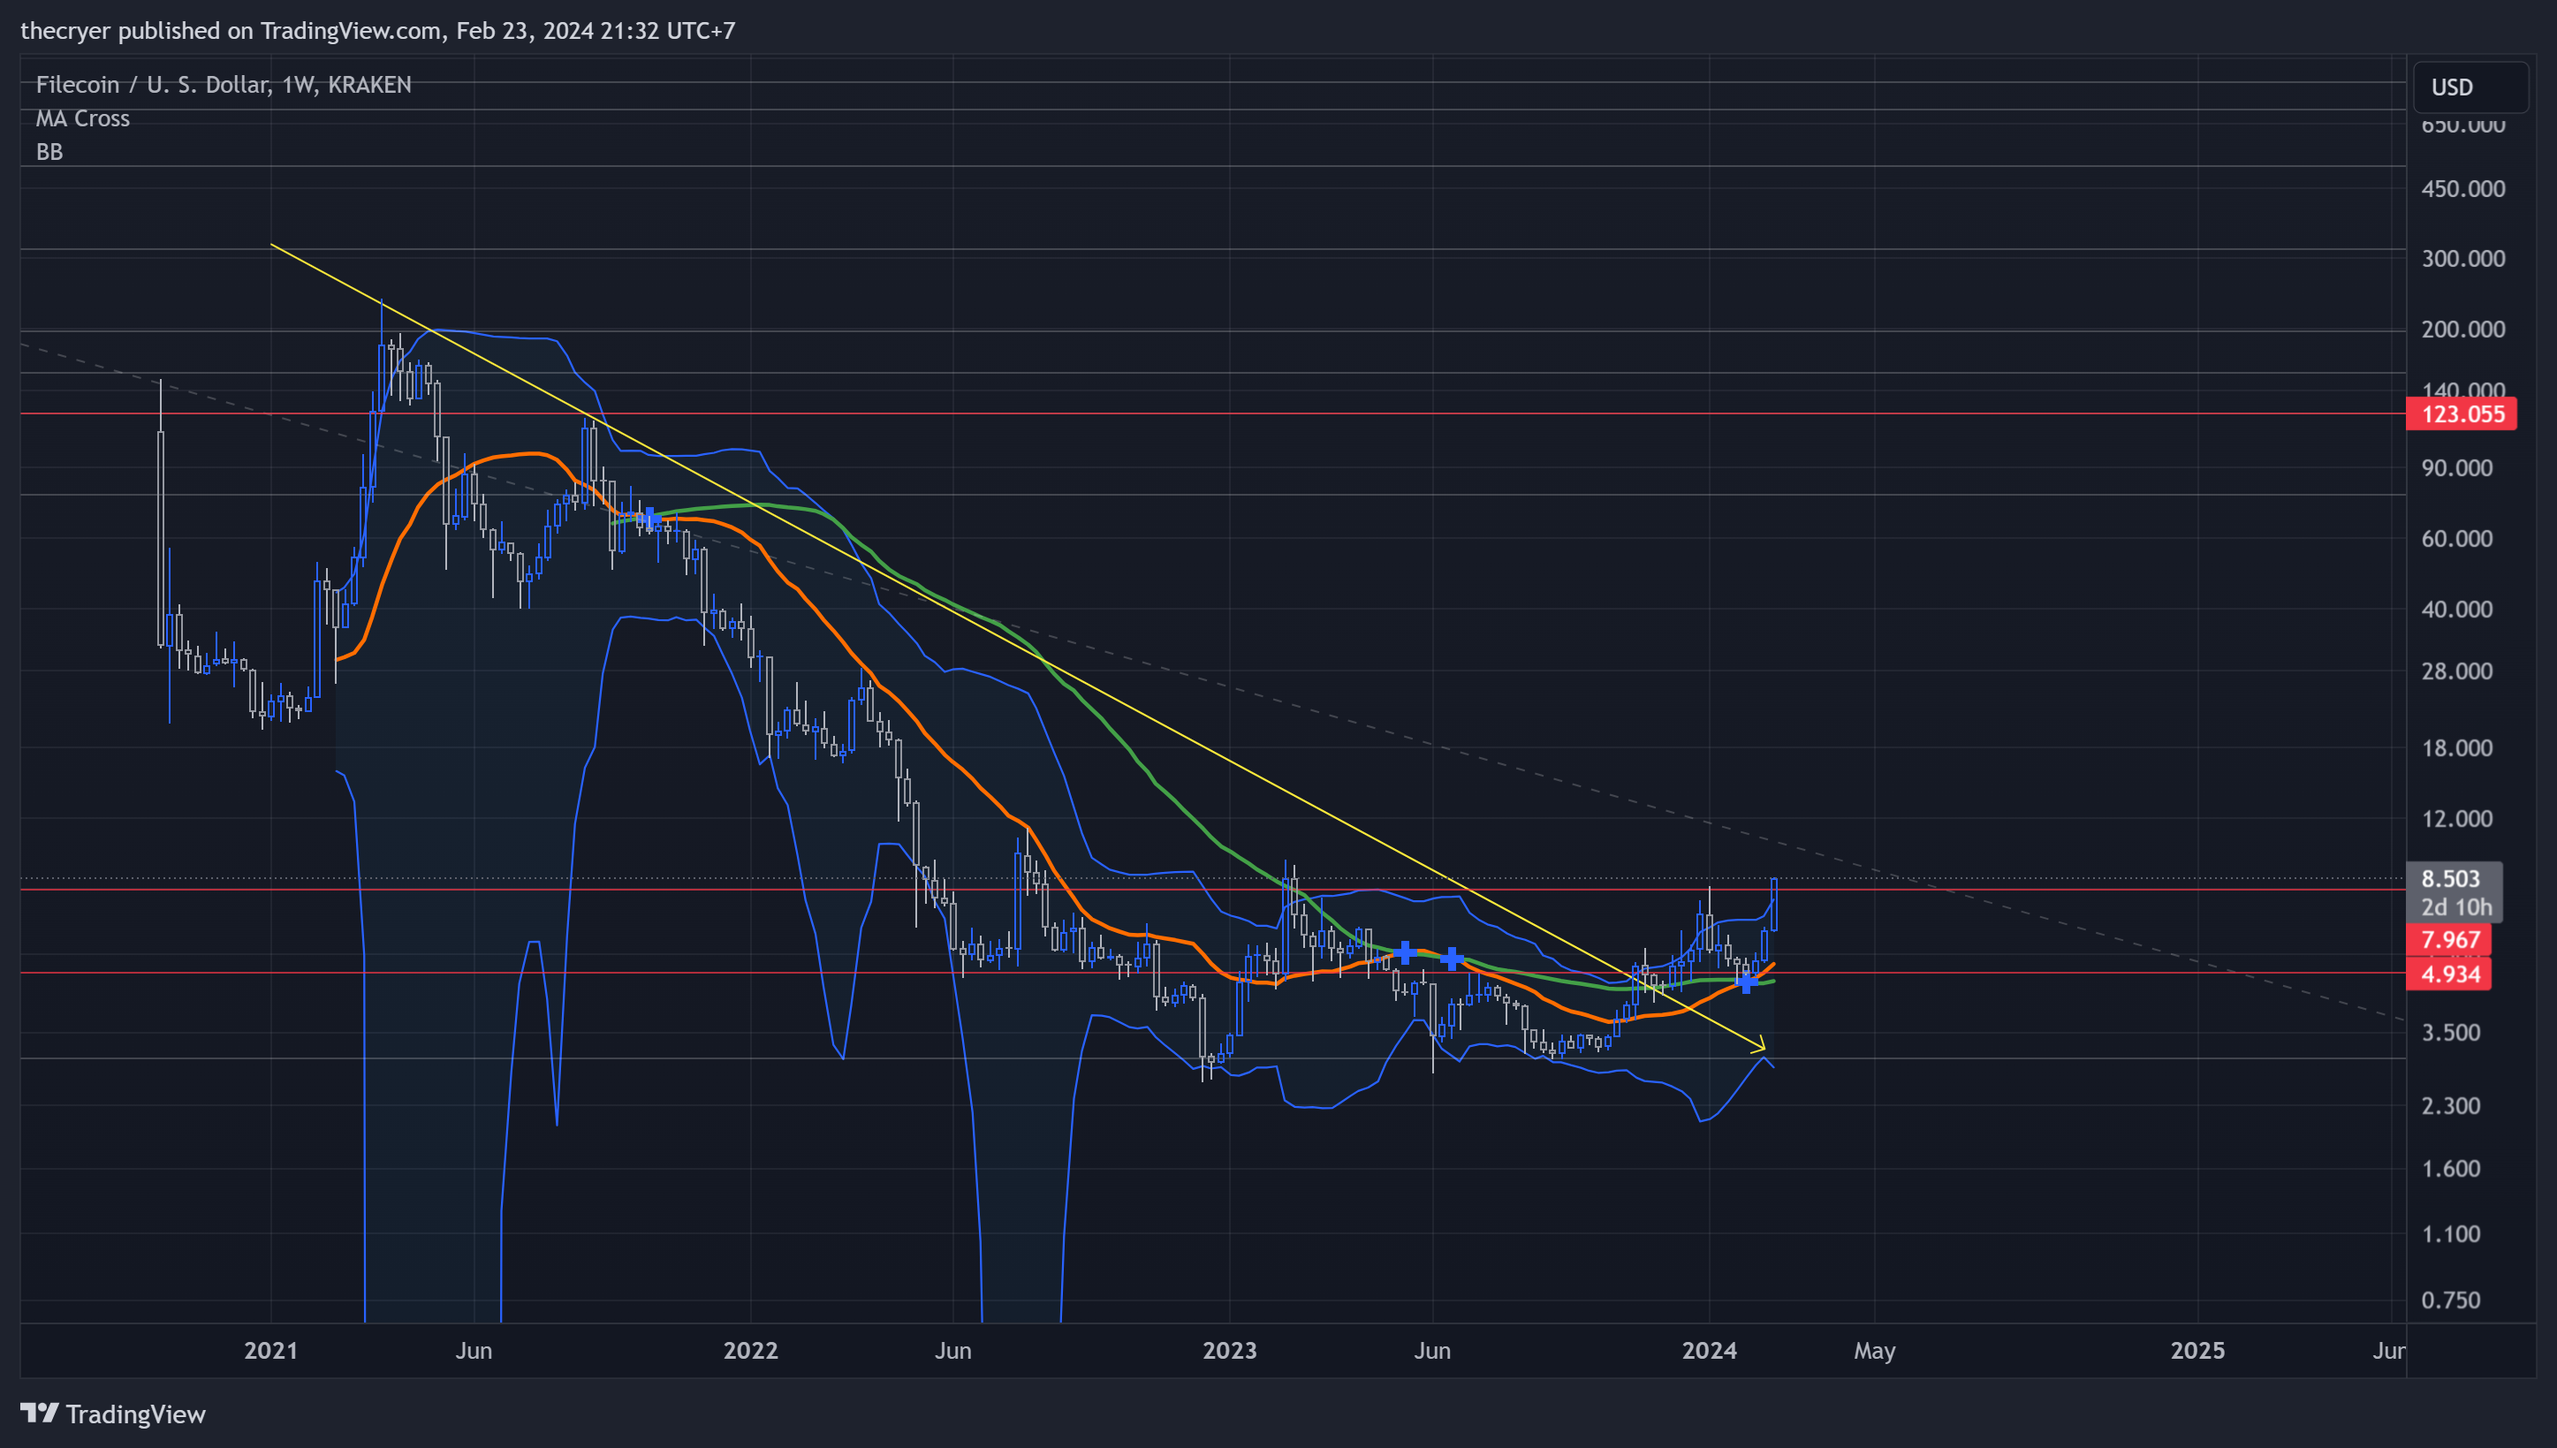Click the May time axis label
Viewport: 2557px width, 1448px height.
click(1875, 1351)
